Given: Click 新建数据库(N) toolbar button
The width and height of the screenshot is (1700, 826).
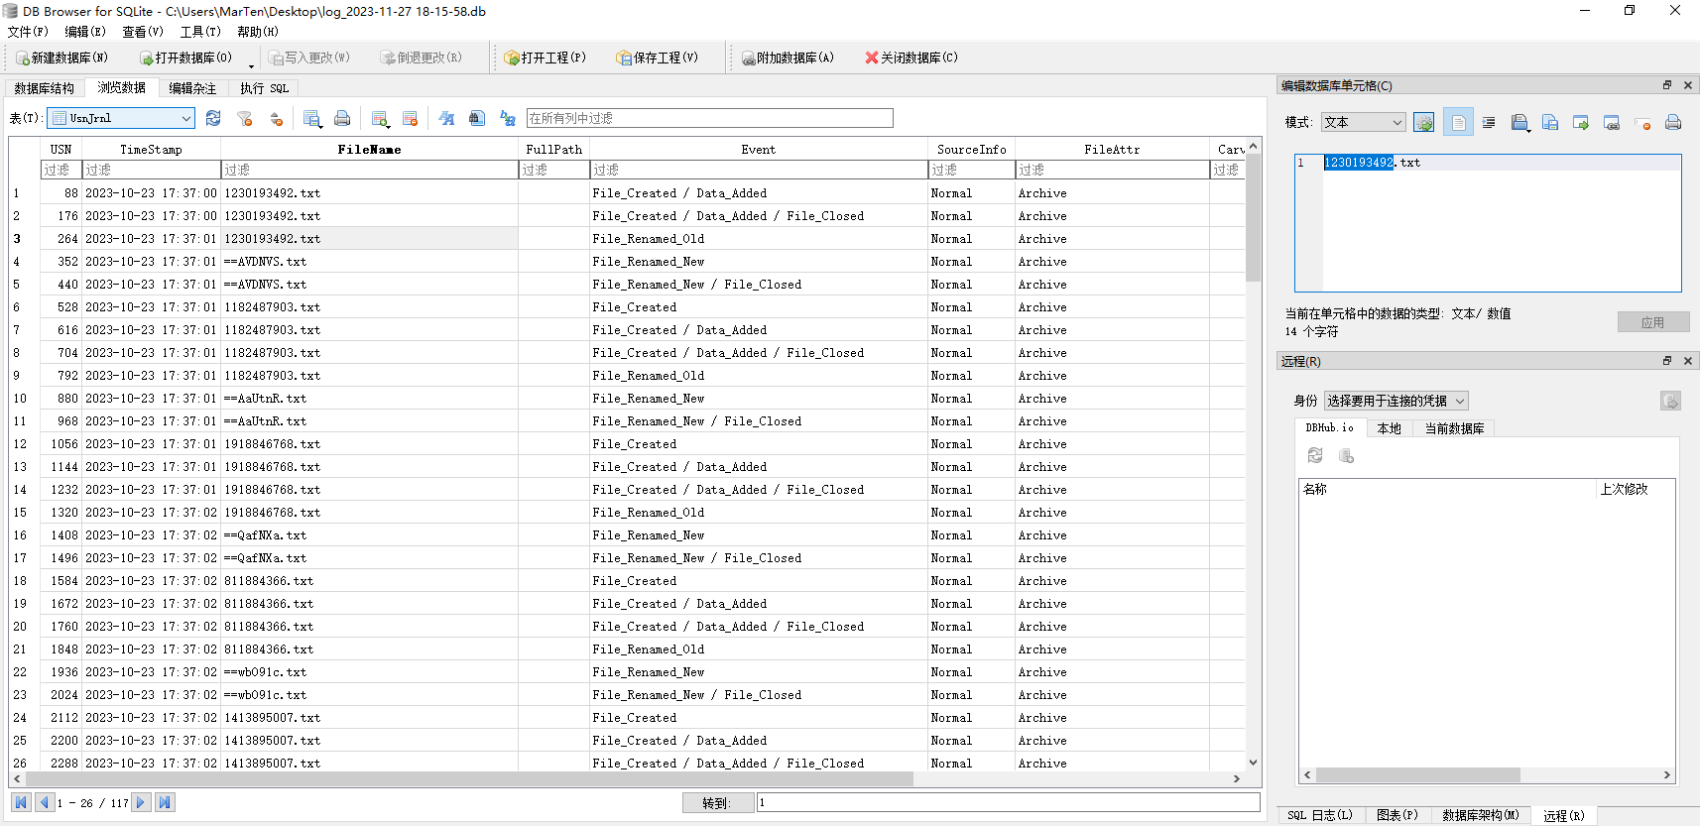Looking at the screenshot, I should 61,58.
